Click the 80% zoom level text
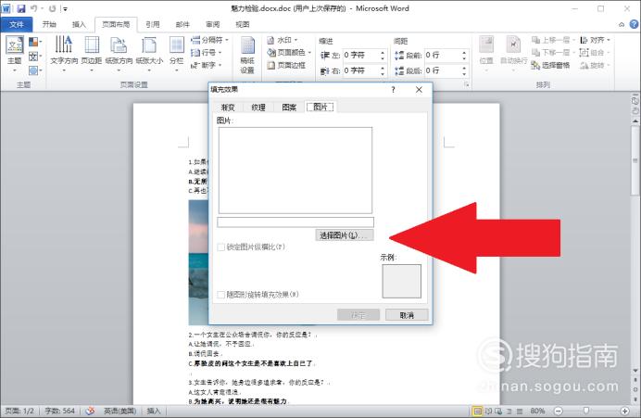Viewport: 641px width, 418px height. (537, 411)
